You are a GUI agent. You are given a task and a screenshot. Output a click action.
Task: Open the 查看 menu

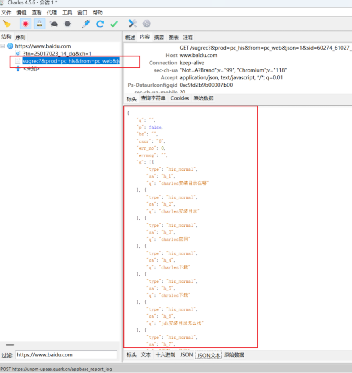(x=37, y=12)
